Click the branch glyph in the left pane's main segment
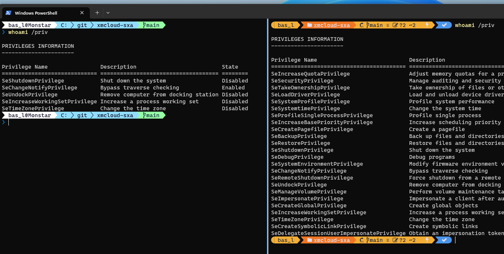This screenshot has width=504, height=254. [x=144, y=25]
